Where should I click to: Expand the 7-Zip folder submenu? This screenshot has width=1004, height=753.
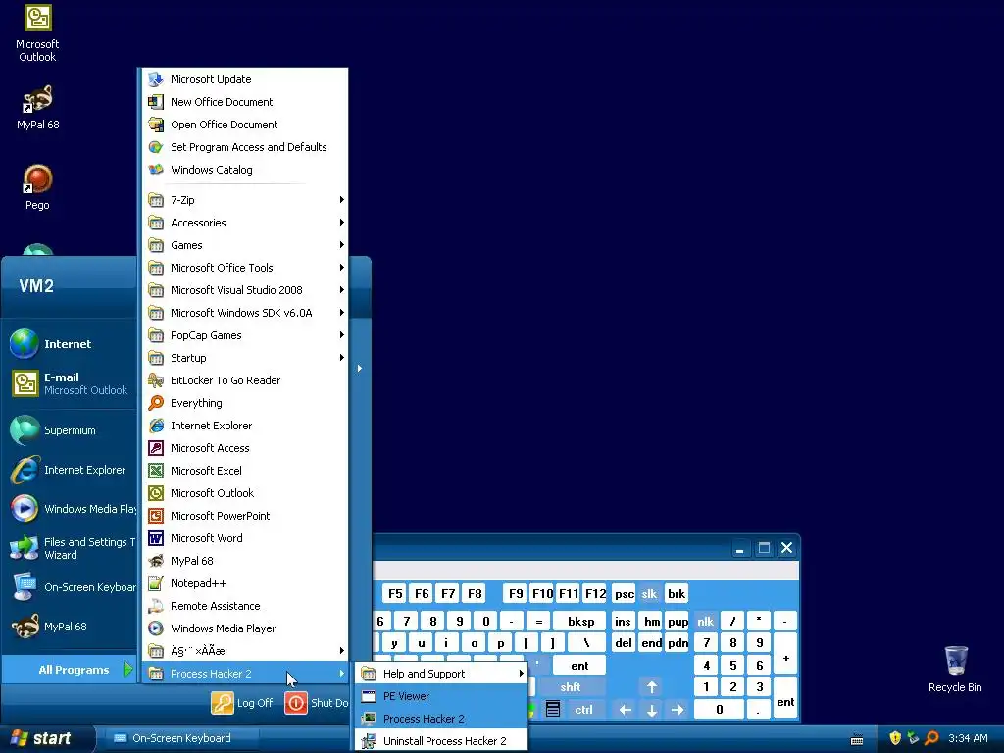click(244, 200)
